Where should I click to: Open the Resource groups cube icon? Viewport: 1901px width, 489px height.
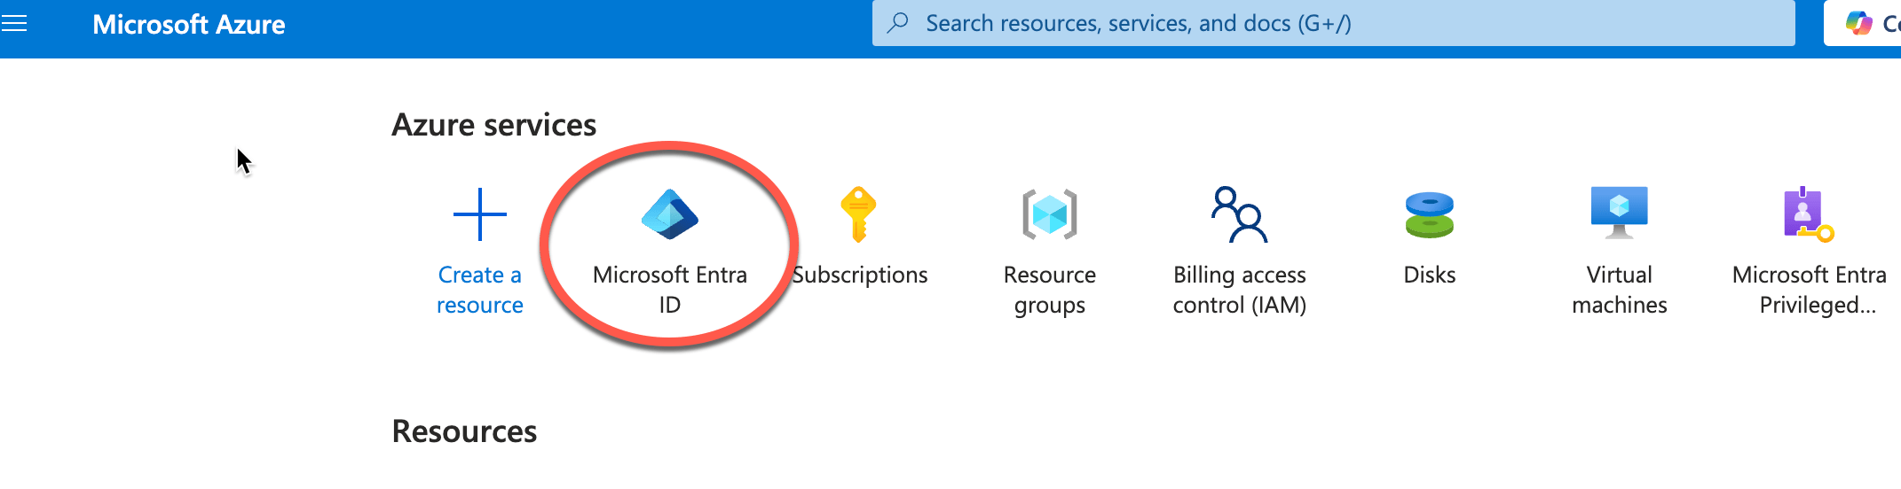[x=1050, y=214]
